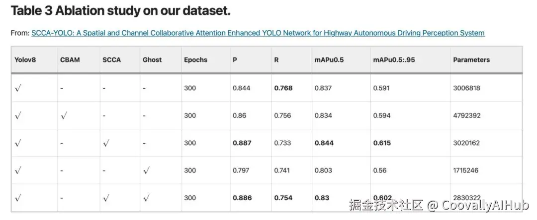Click the precision value 0.797

click(241, 170)
